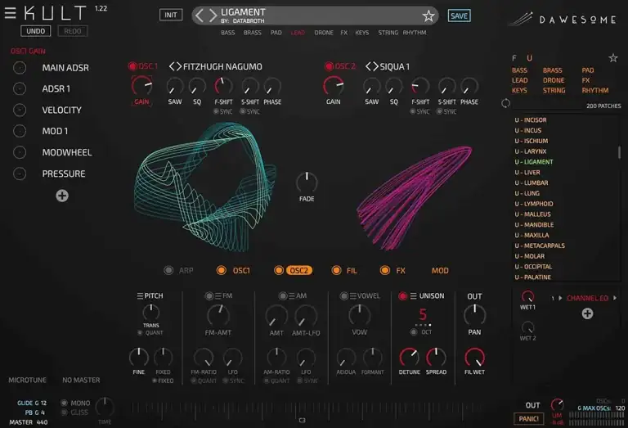The width and height of the screenshot is (628, 428).
Task: Add a new modulator plus icon
Action: click(x=62, y=196)
